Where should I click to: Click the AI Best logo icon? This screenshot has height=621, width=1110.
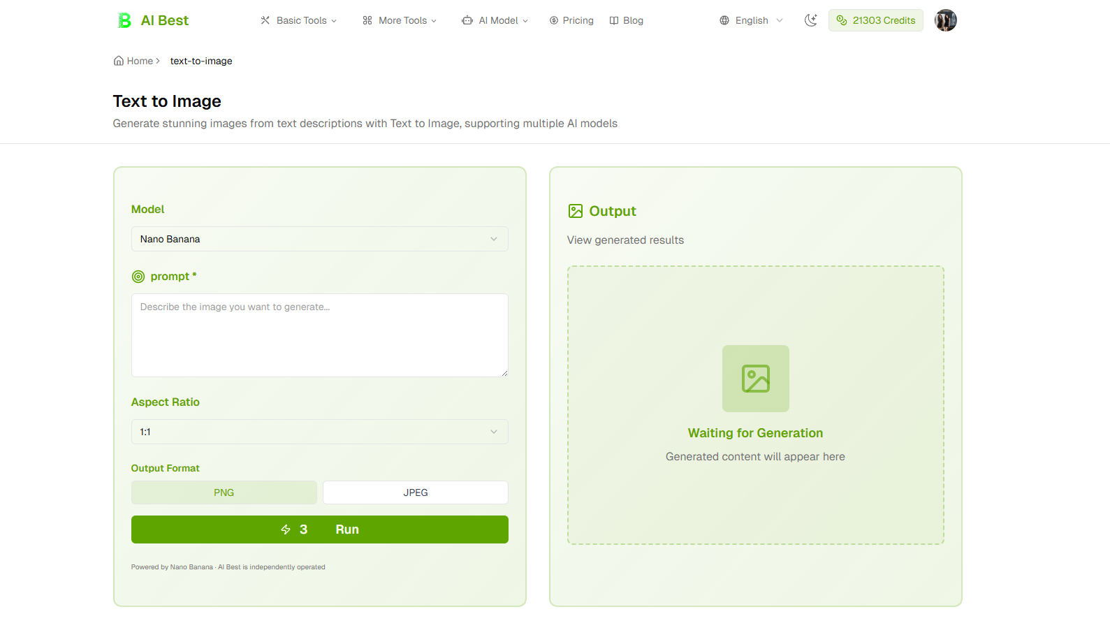coord(124,20)
